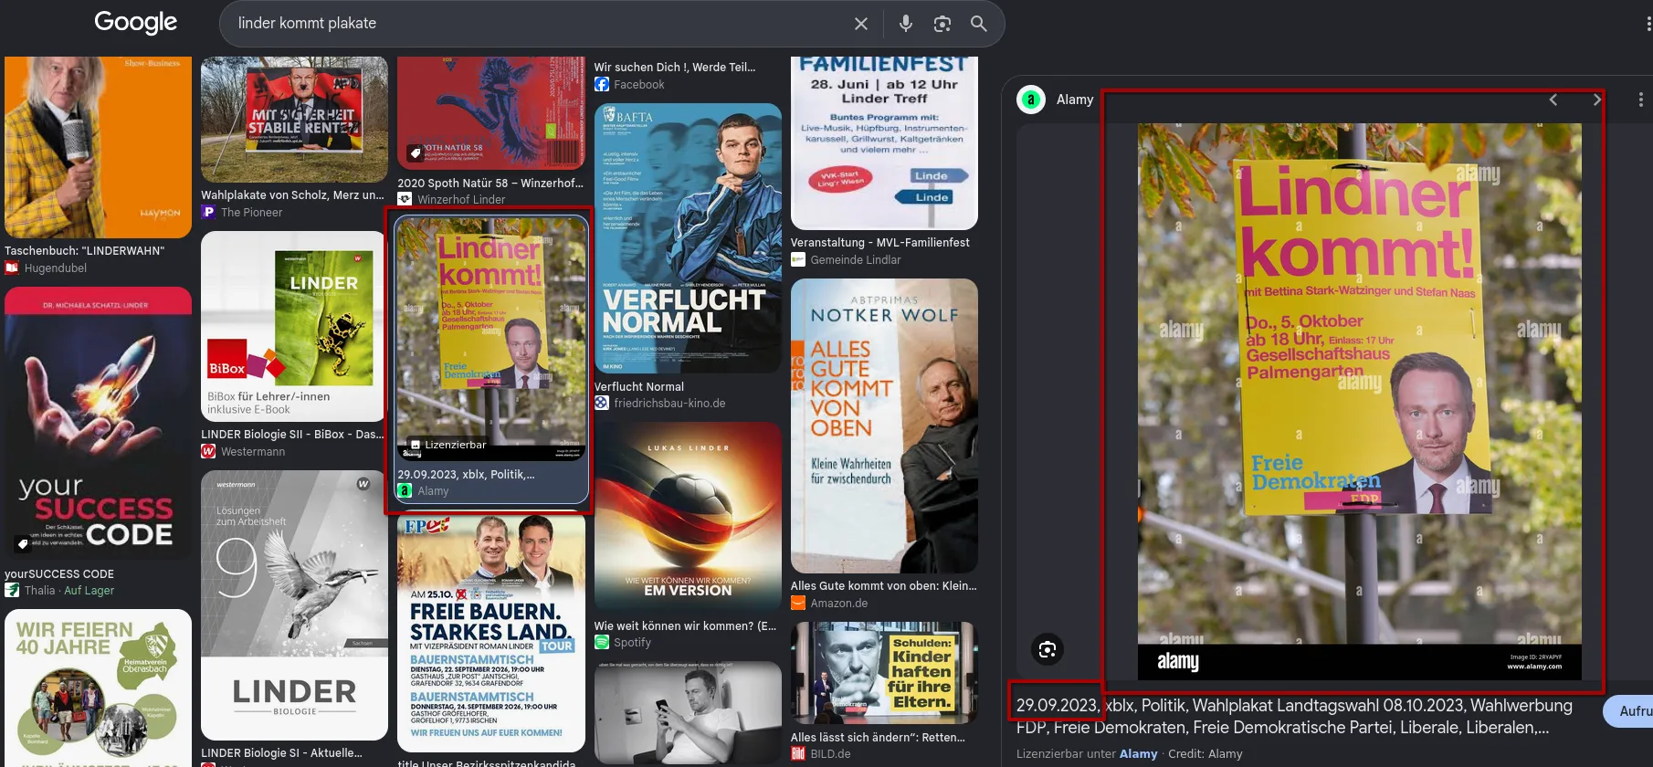Submit search with magnifier icon
The width and height of the screenshot is (1653, 767).
pos(978,24)
